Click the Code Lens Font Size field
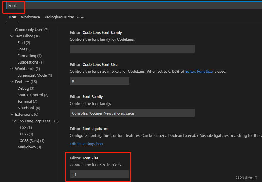The width and height of the screenshot is (262, 182). pos(99,81)
